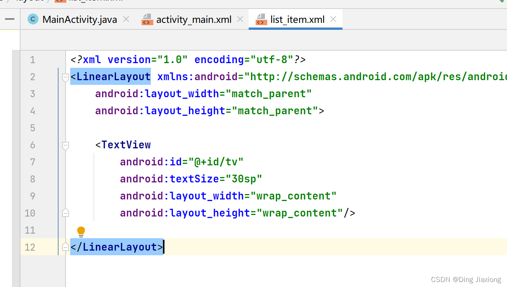Switch to the MainActivity.java tab

(x=80, y=19)
